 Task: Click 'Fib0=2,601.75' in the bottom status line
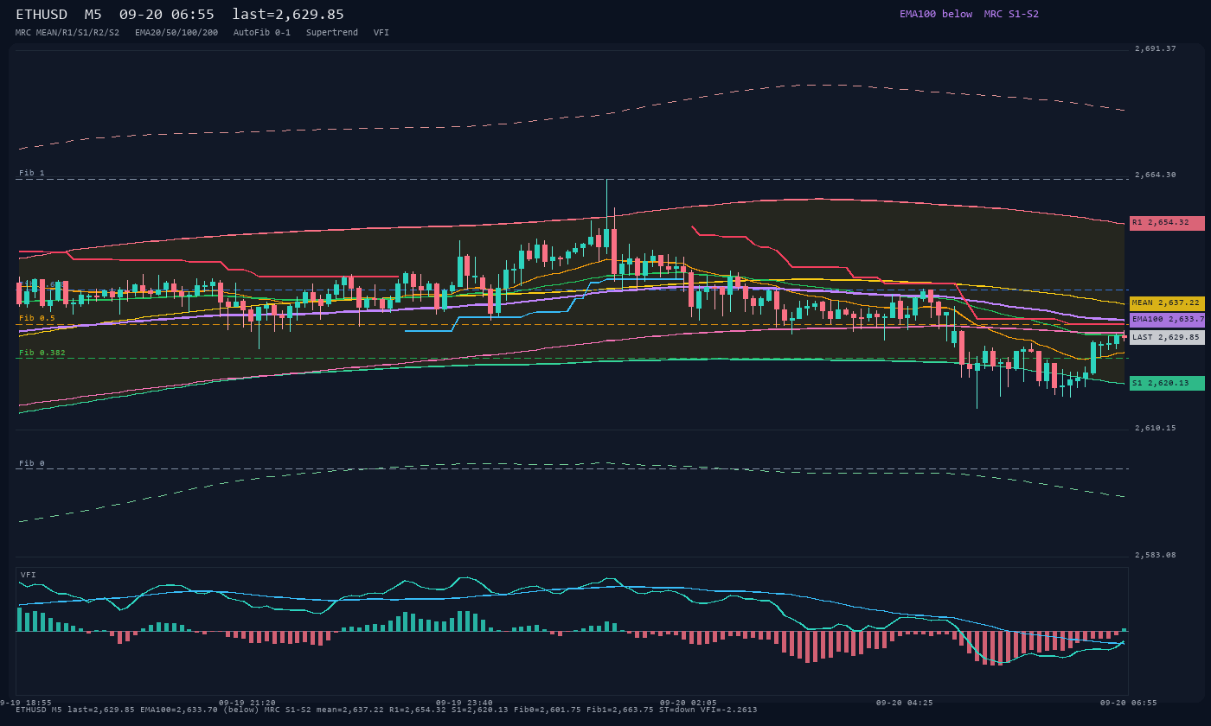[549, 710]
